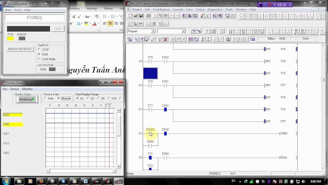
Task: Open the Device menu in Timing Chart
Action: [x=14, y=89]
